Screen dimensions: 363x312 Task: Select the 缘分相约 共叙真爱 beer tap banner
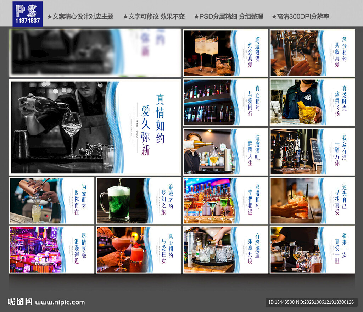pos(312,53)
